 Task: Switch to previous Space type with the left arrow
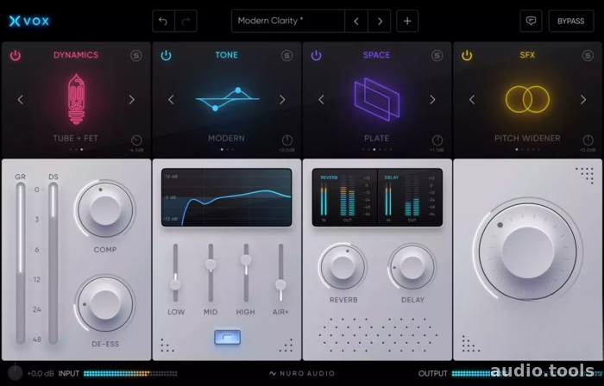(x=321, y=100)
